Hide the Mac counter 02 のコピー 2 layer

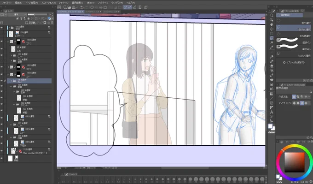tap(2, 151)
